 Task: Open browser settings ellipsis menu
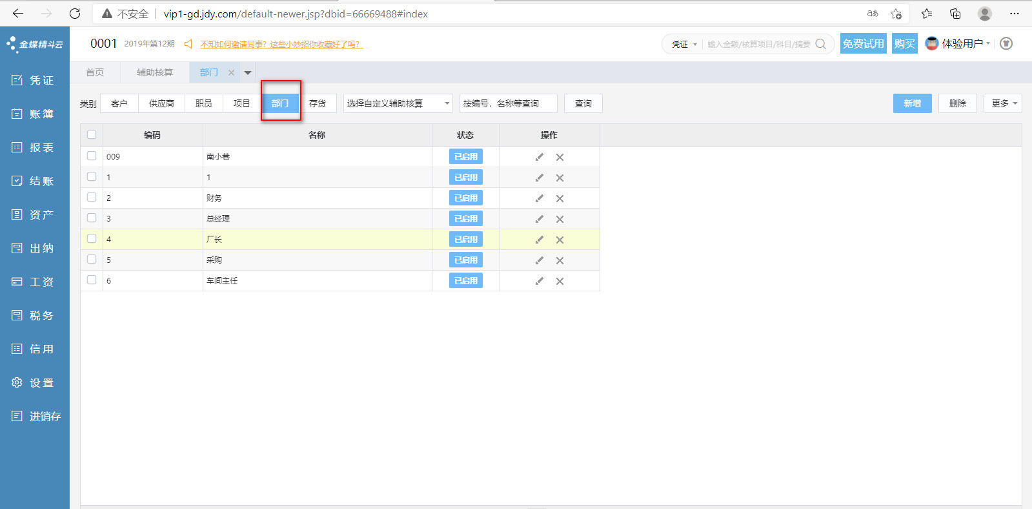coord(1015,14)
